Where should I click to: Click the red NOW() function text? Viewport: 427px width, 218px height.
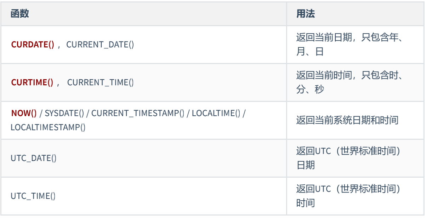(24, 113)
